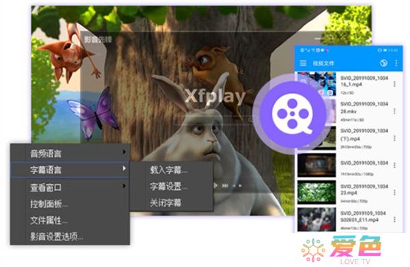
Task: Open options for the 28.mkv video row
Action: tap(394, 111)
